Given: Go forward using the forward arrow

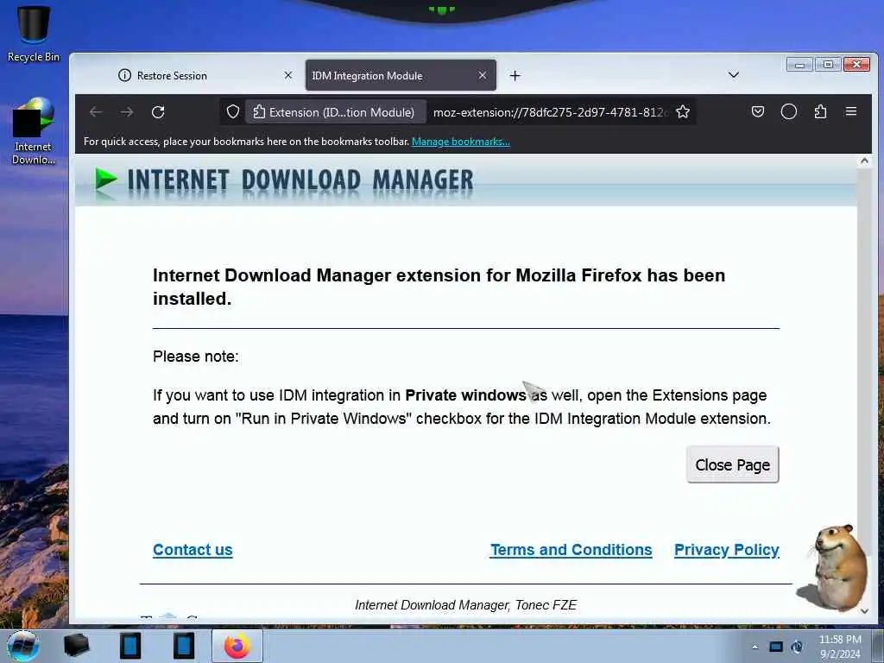Looking at the screenshot, I should click(127, 112).
